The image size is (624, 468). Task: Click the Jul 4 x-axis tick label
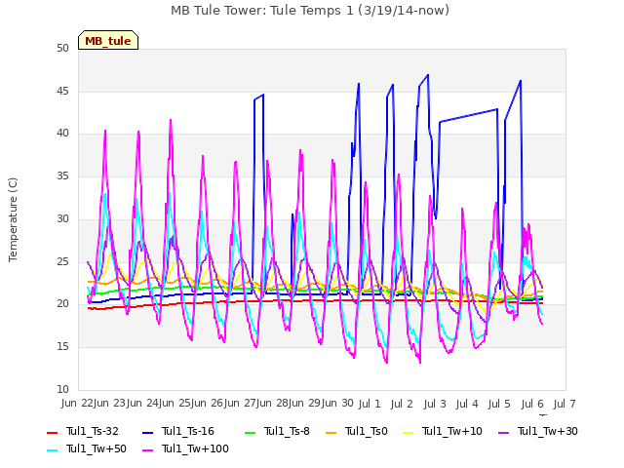[467, 405]
